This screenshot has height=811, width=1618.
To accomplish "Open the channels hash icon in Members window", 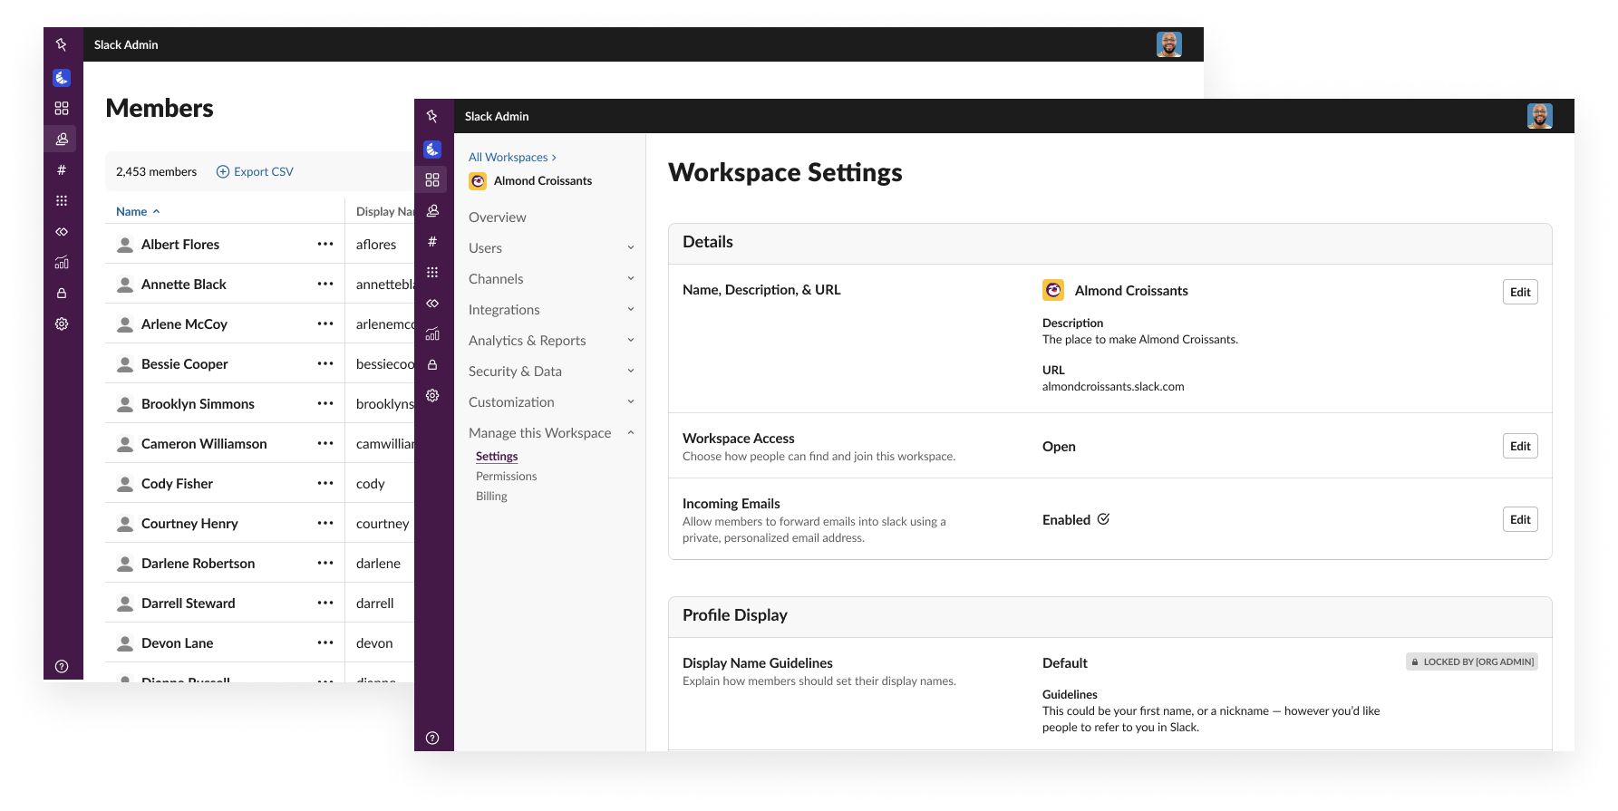I will pos(62,169).
